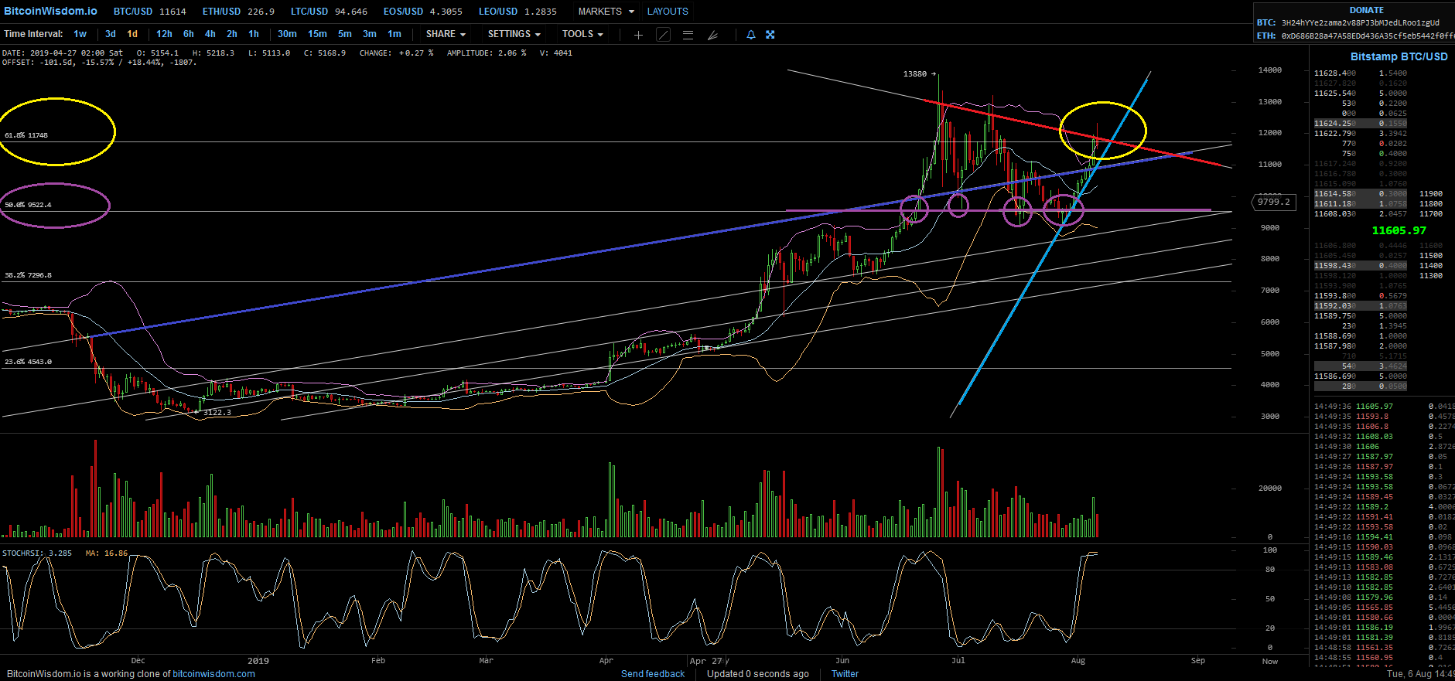Select the 1d time interval

[x=132, y=34]
